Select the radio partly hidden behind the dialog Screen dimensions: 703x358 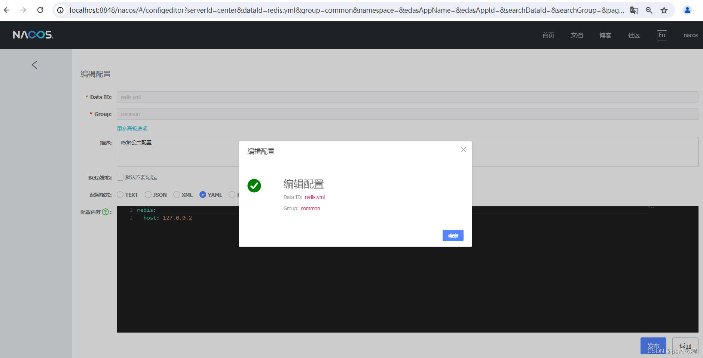pos(232,195)
